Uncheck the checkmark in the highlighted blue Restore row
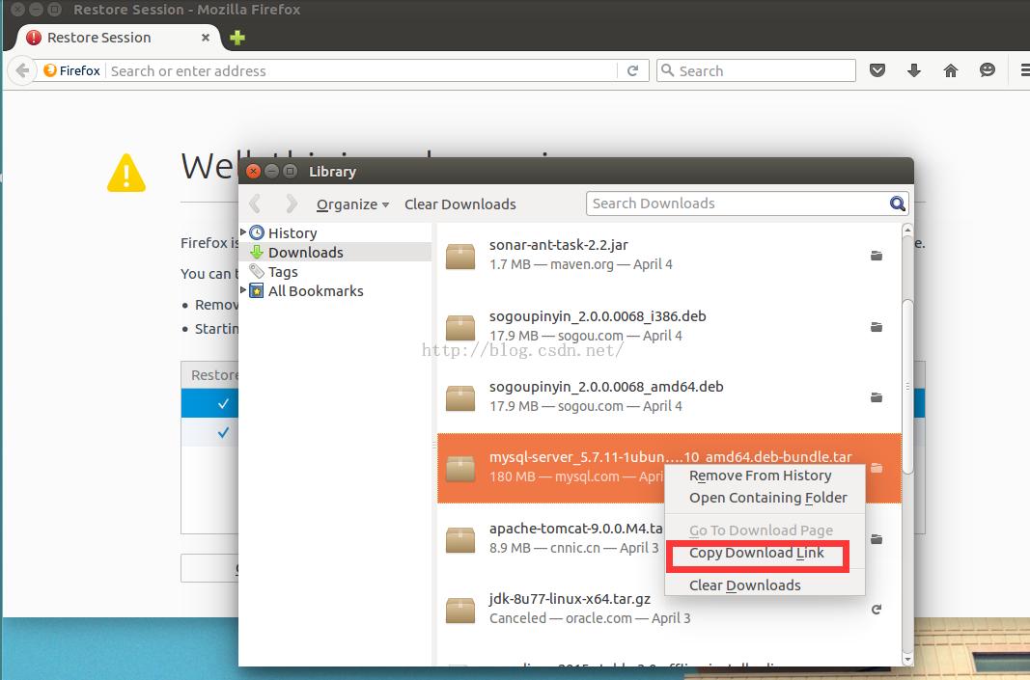The width and height of the screenshot is (1030, 680). [223, 404]
